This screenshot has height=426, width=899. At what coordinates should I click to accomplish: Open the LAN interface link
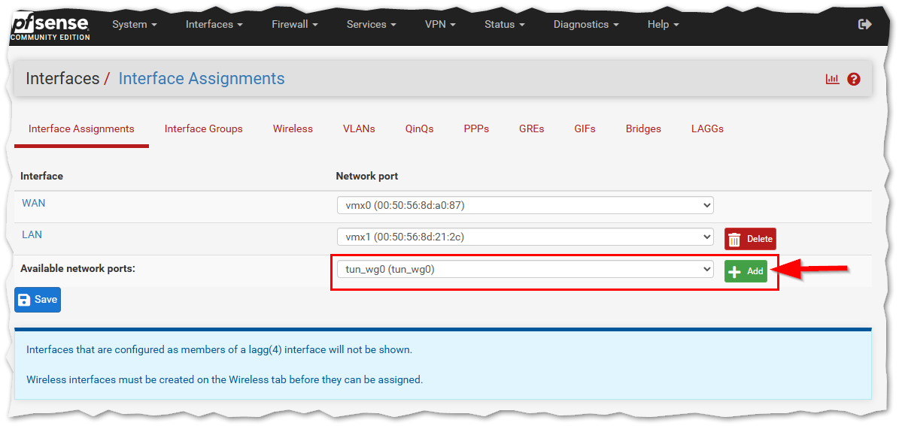click(x=32, y=234)
